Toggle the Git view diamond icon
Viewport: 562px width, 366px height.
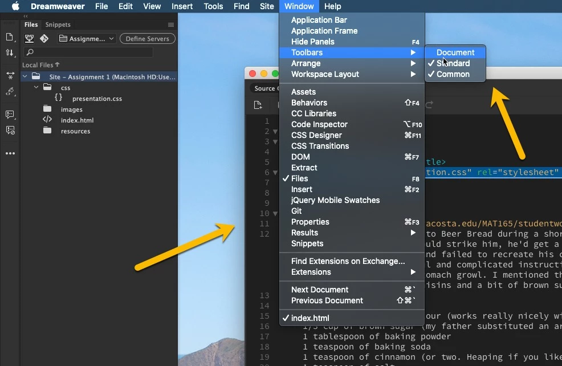click(44, 38)
